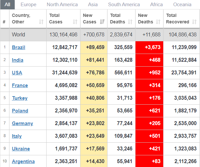Sort by Total Recovered arrows icon
The width and height of the screenshot is (200, 167).
(194, 22)
